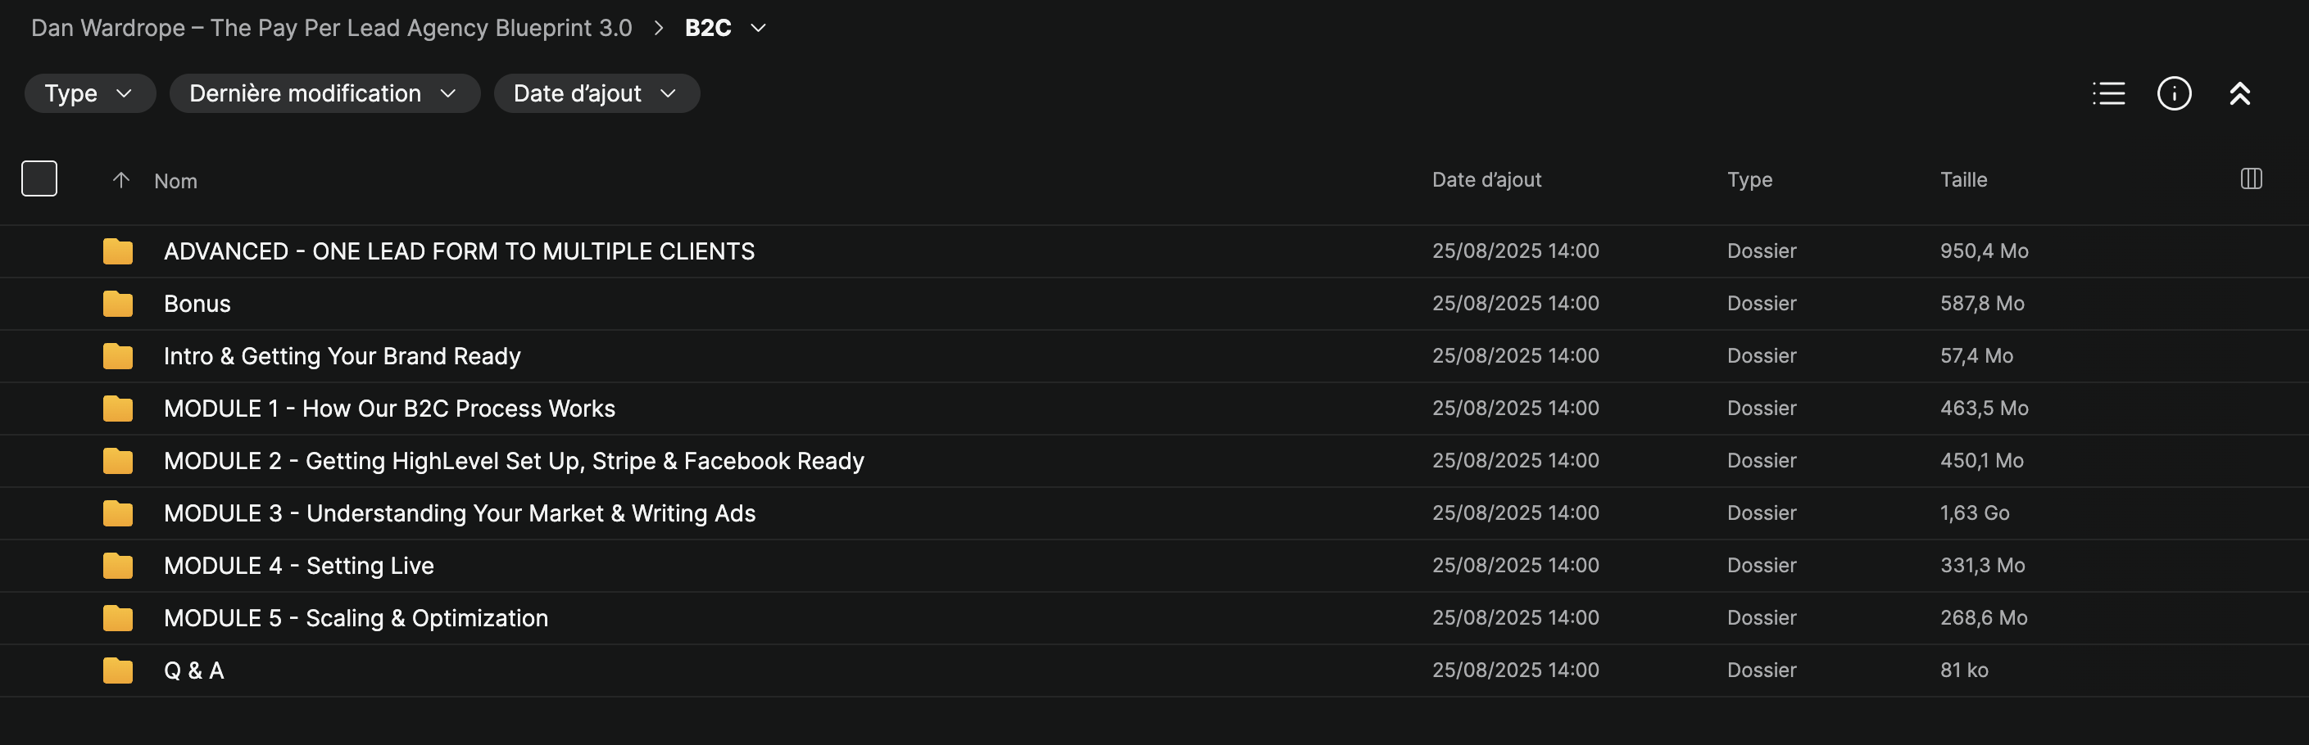Sort by the Date d'ajout column header
The image size is (2309, 745).
[x=1486, y=180]
